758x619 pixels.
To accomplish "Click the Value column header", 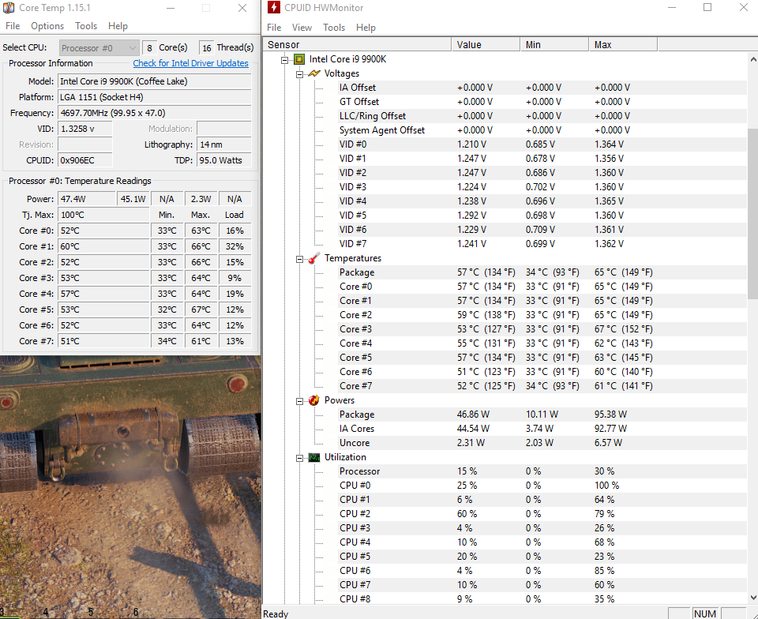I will click(486, 44).
